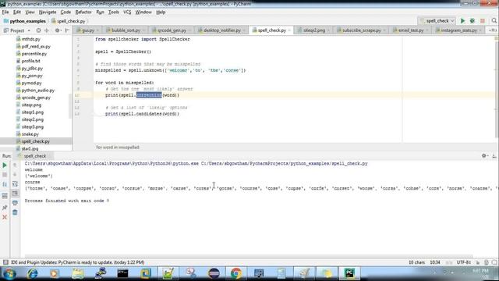Open the Window menu
Screen dimensions: 499x281
143,12
